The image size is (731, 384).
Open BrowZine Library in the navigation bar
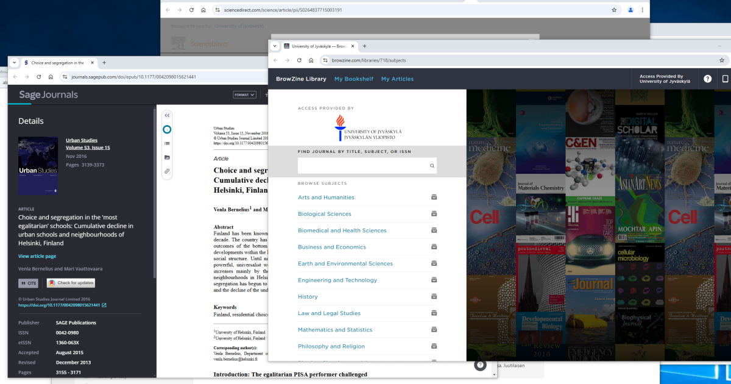coord(301,79)
